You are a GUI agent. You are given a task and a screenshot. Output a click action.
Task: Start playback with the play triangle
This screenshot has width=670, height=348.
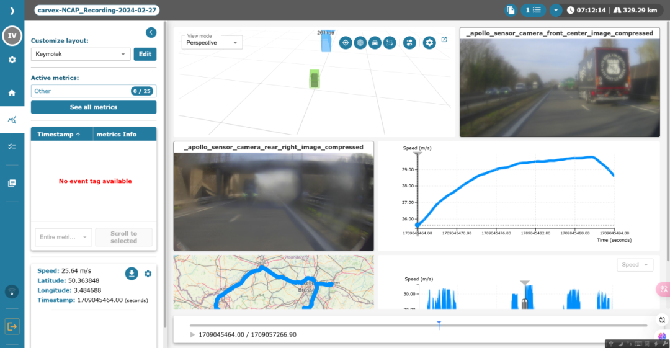(x=193, y=335)
